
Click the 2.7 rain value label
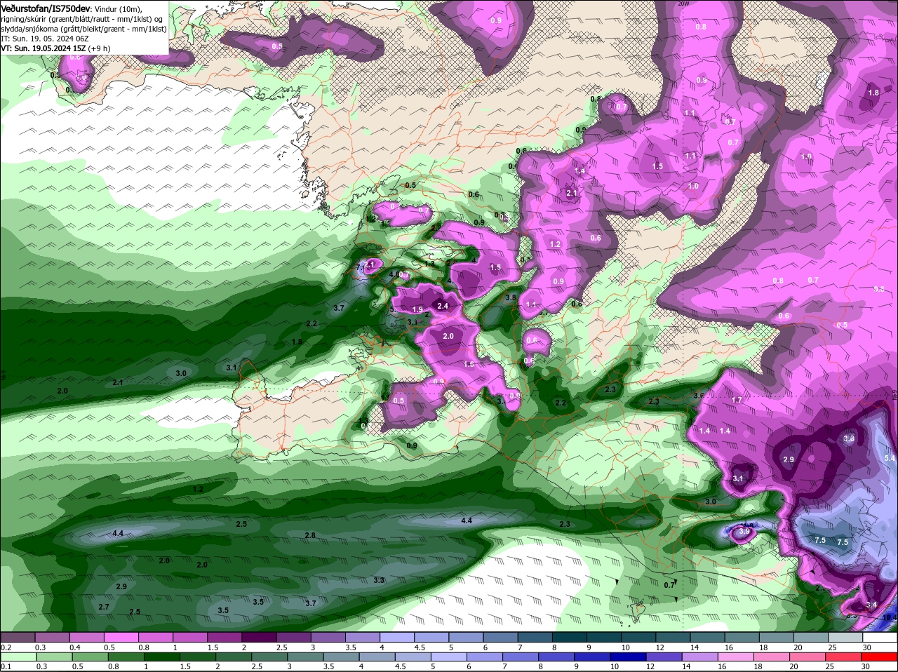tap(104, 607)
